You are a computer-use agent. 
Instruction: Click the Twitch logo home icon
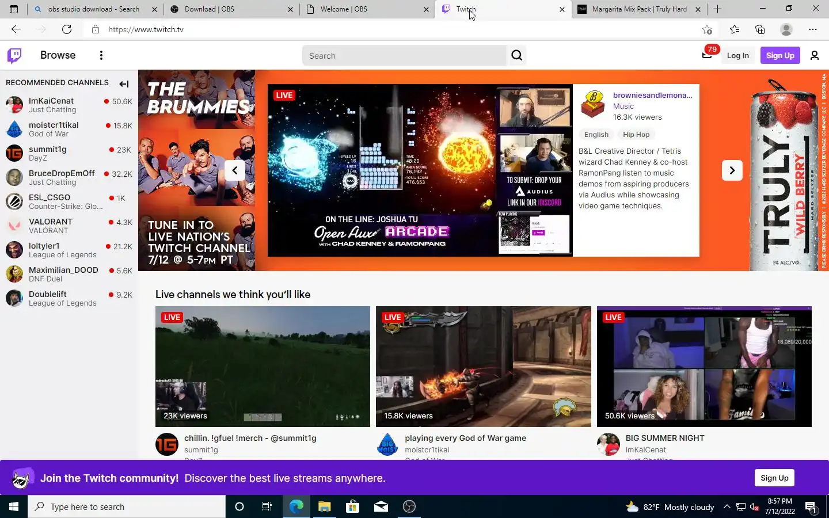[x=14, y=55]
